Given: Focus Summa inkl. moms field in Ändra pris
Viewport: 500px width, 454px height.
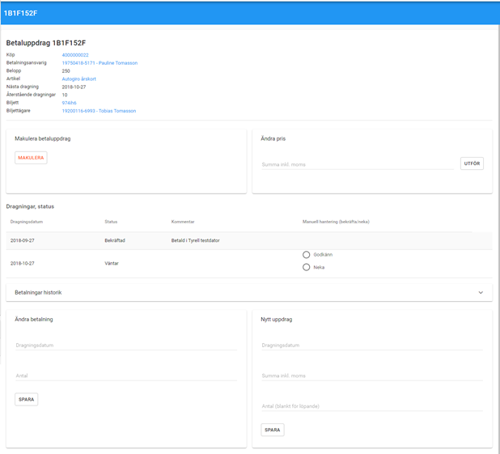Looking at the screenshot, I should [358, 164].
